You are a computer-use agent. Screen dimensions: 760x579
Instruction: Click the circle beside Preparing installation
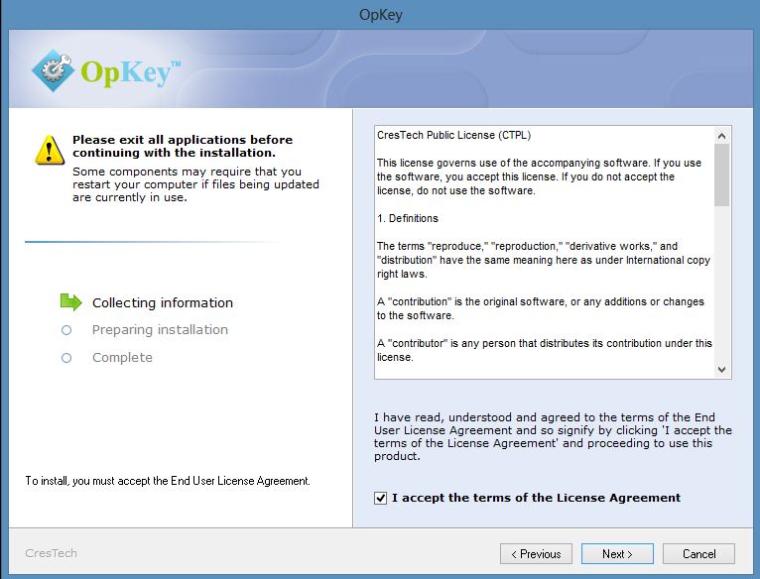[x=66, y=330]
